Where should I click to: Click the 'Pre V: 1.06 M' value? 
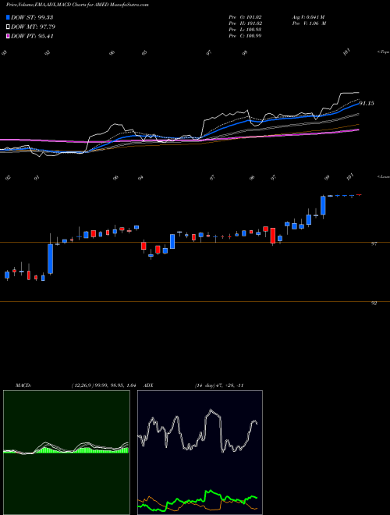(x=309, y=23)
